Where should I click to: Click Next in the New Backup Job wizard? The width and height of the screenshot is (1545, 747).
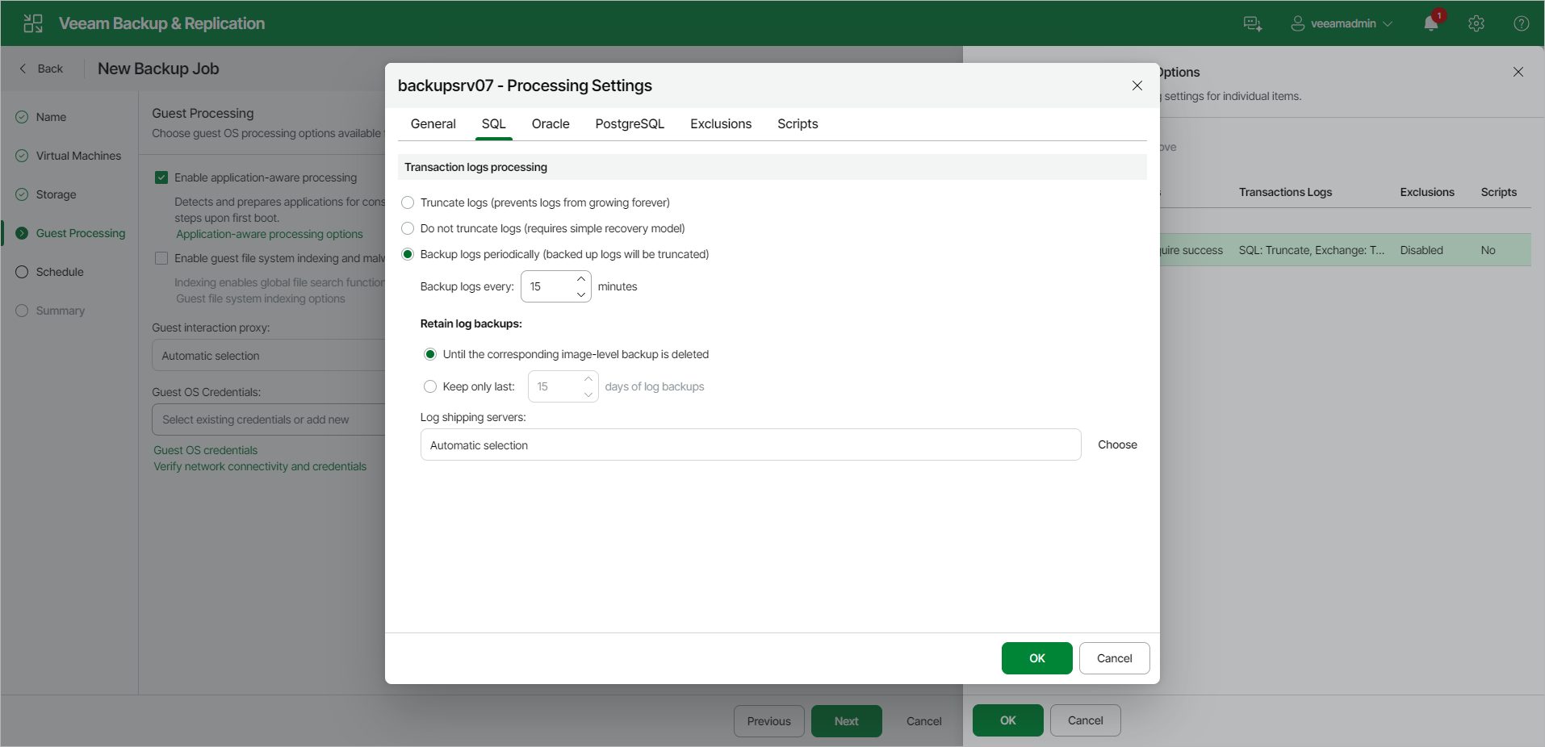pos(847,721)
